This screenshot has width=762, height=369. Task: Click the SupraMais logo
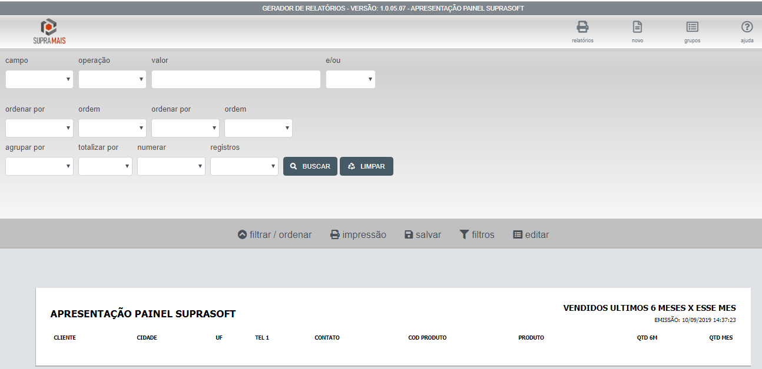point(49,32)
